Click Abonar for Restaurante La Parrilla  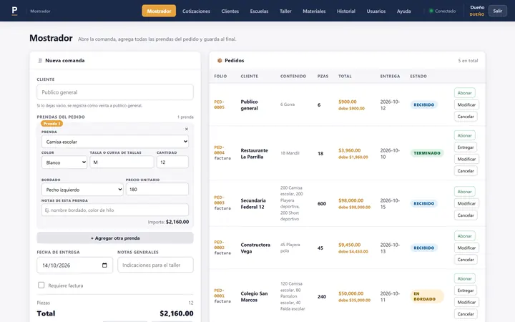[464, 135]
